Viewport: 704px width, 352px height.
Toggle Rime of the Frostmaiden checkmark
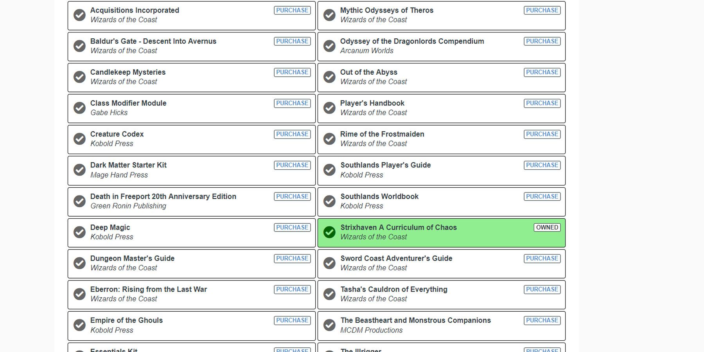330,139
